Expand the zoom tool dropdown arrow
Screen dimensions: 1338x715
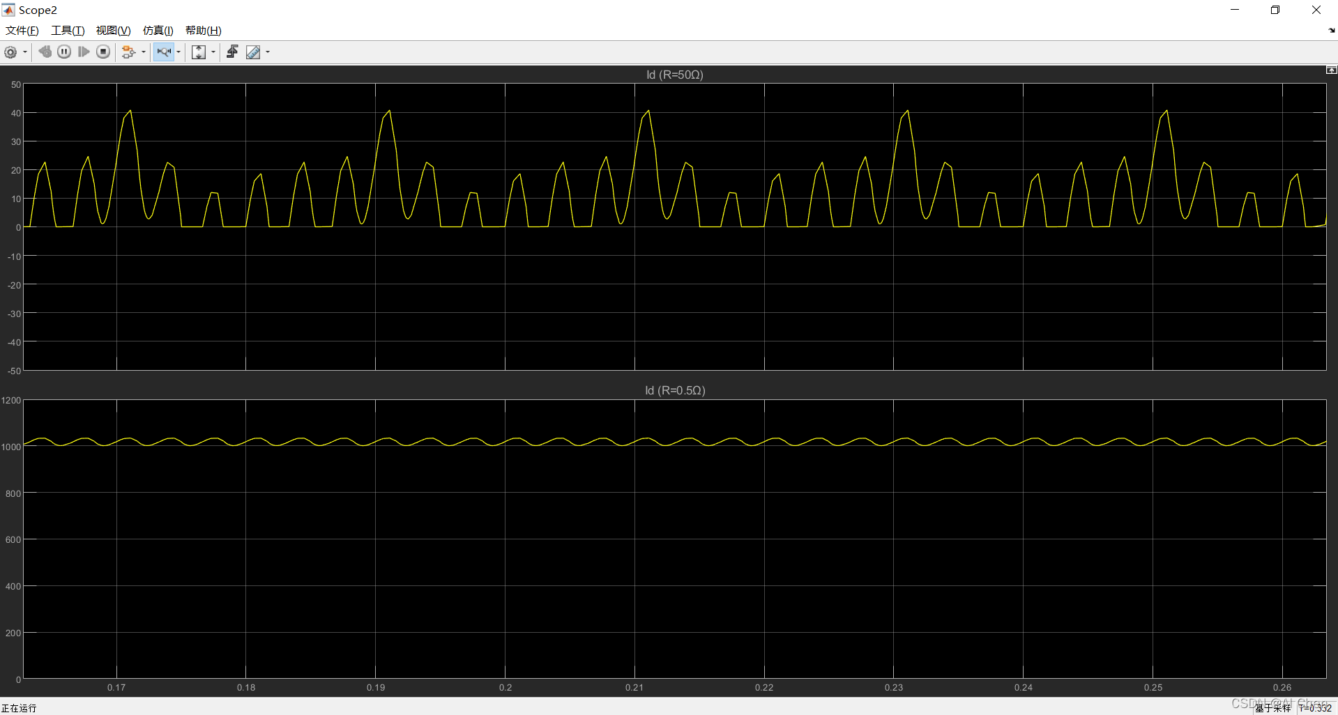click(178, 52)
